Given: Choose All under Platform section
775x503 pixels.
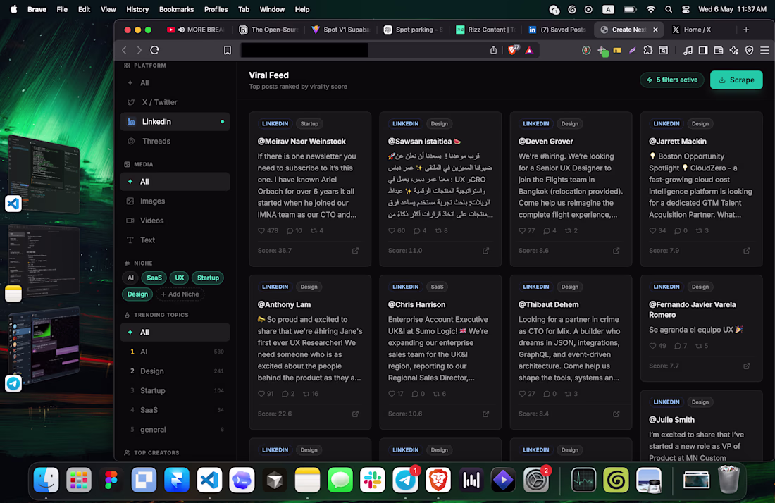Looking at the screenshot, I should [175, 83].
